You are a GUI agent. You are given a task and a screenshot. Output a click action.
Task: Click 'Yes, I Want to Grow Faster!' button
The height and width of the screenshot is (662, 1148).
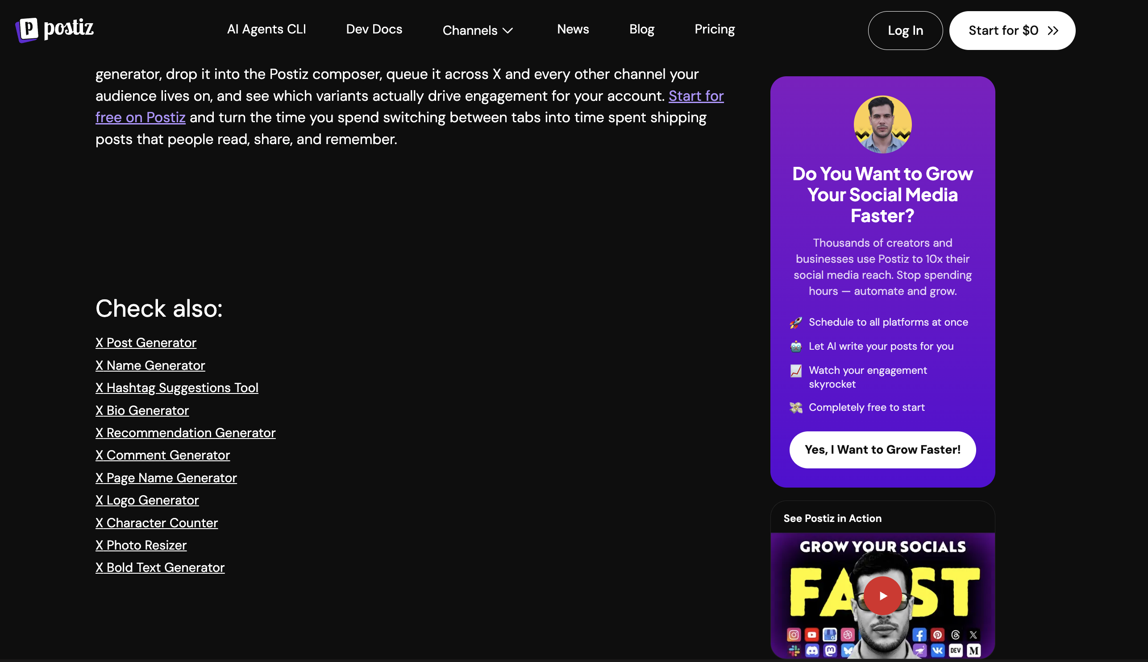point(882,450)
